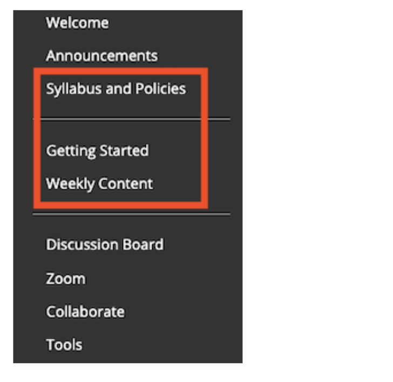Click the word Weekly in the course menu

tap(70, 184)
